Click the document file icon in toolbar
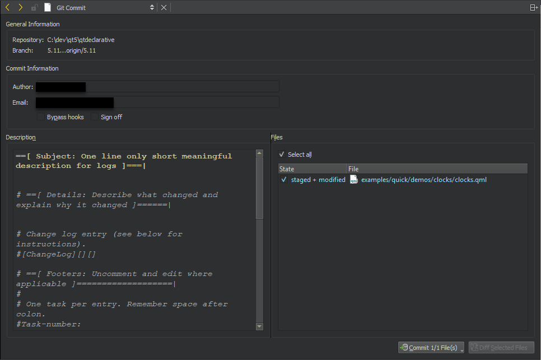 coord(48,8)
